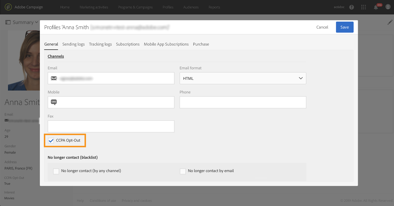The image size is (394, 206).
Task: Focus the Fax input field
Action: point(111,126)
